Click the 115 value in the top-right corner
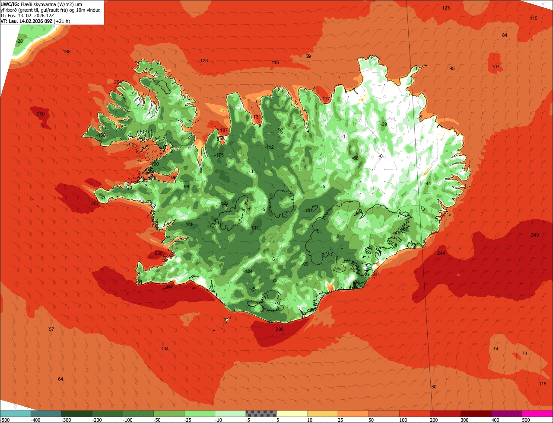The height and width of the screenshot is (423, 553). (534, 18)
